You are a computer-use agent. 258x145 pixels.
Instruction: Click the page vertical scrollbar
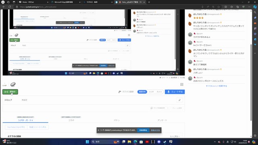tap(251, 82)
